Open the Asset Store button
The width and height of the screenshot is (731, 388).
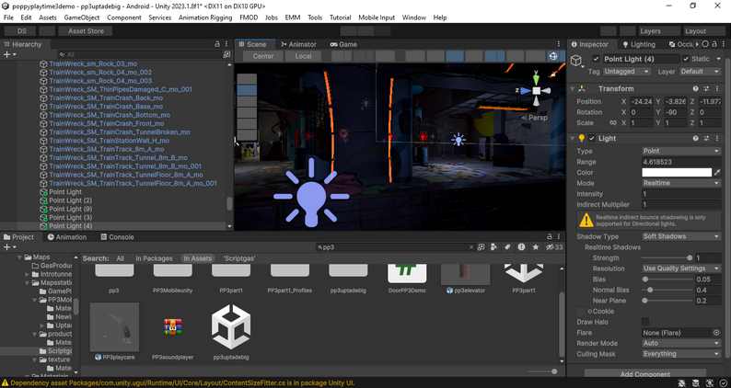pyautogui.click(x=87, y=31)
